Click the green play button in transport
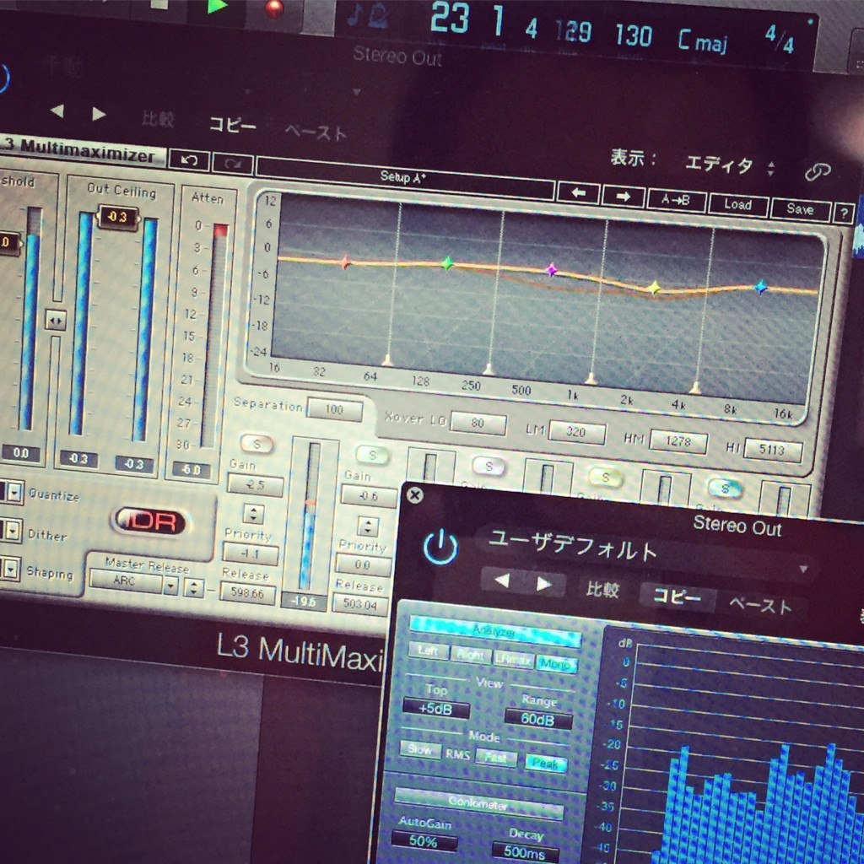 click(x=216, y=7)
